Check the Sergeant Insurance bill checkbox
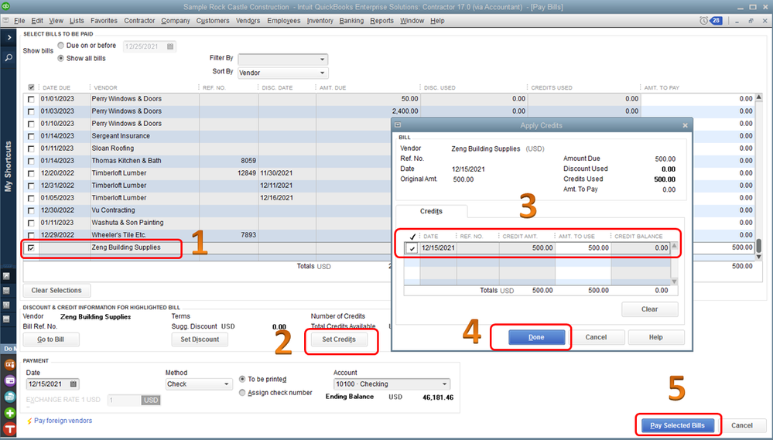This screenshot has width=773, height=440. point(31,136)
